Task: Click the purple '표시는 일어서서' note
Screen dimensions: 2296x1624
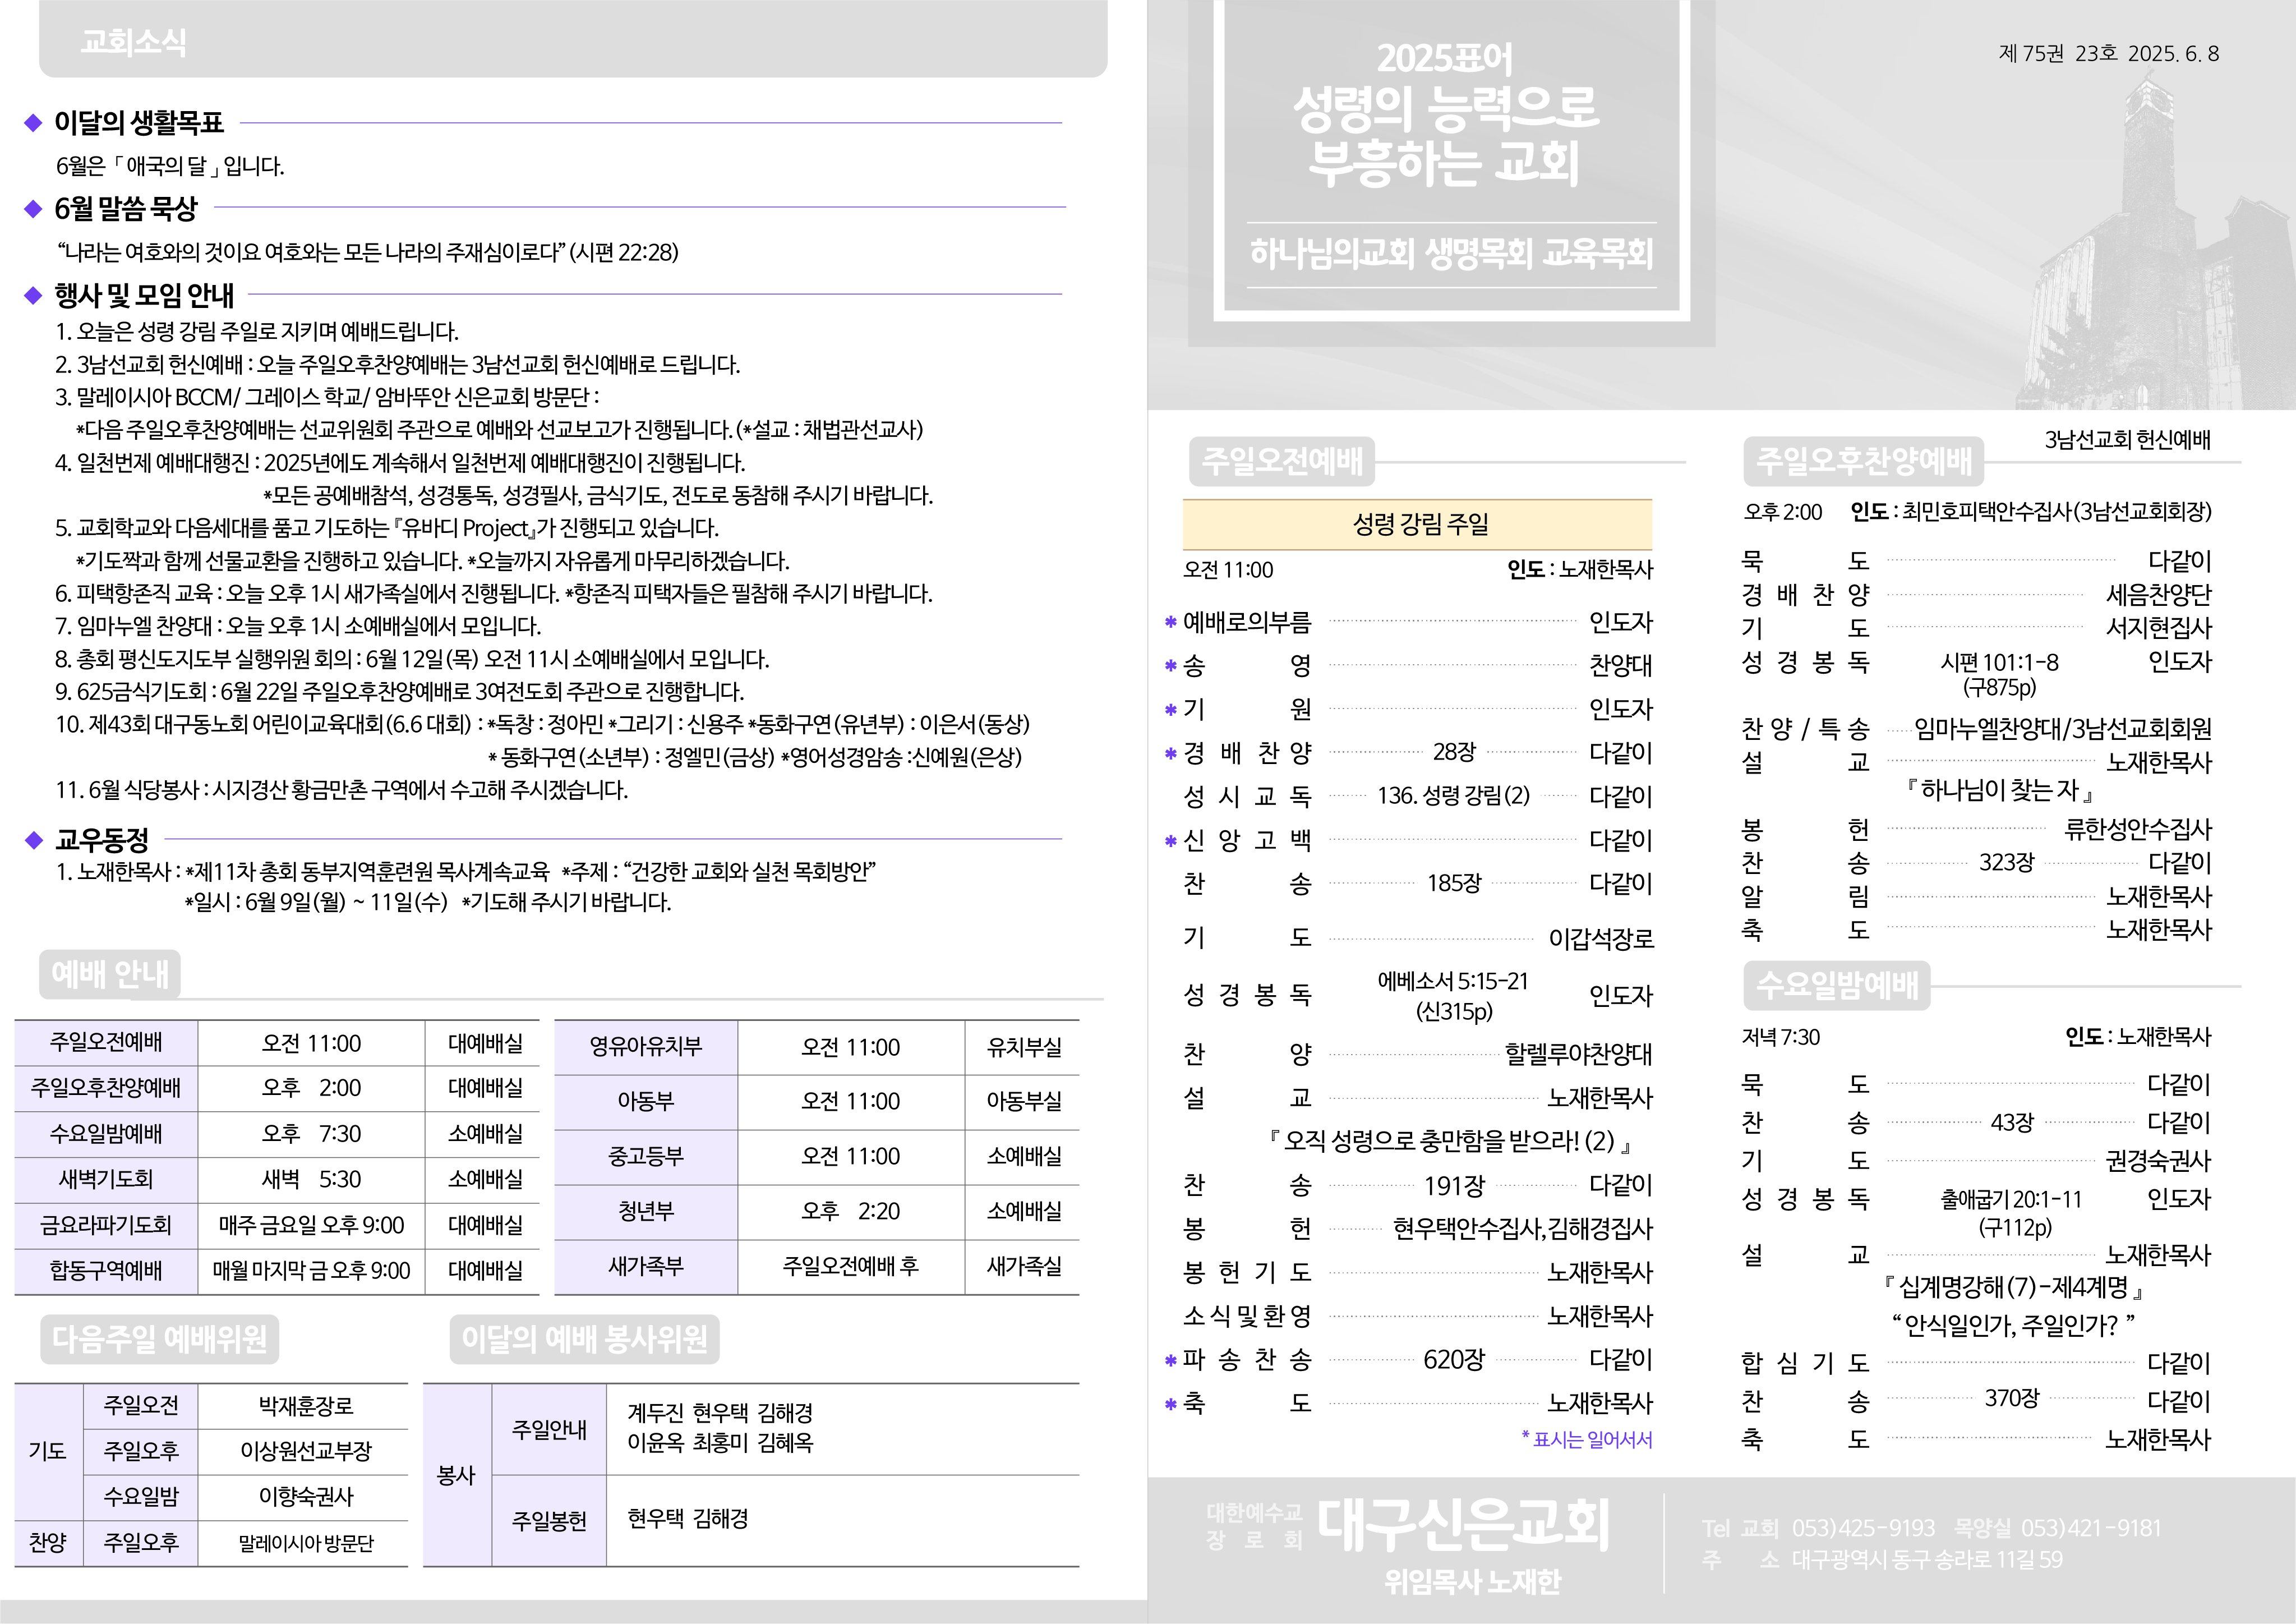Action: [1587, 1439]
